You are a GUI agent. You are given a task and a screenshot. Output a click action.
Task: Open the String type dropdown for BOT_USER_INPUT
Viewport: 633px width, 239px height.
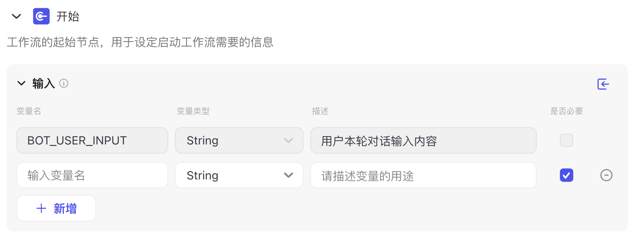pos(239,140)
